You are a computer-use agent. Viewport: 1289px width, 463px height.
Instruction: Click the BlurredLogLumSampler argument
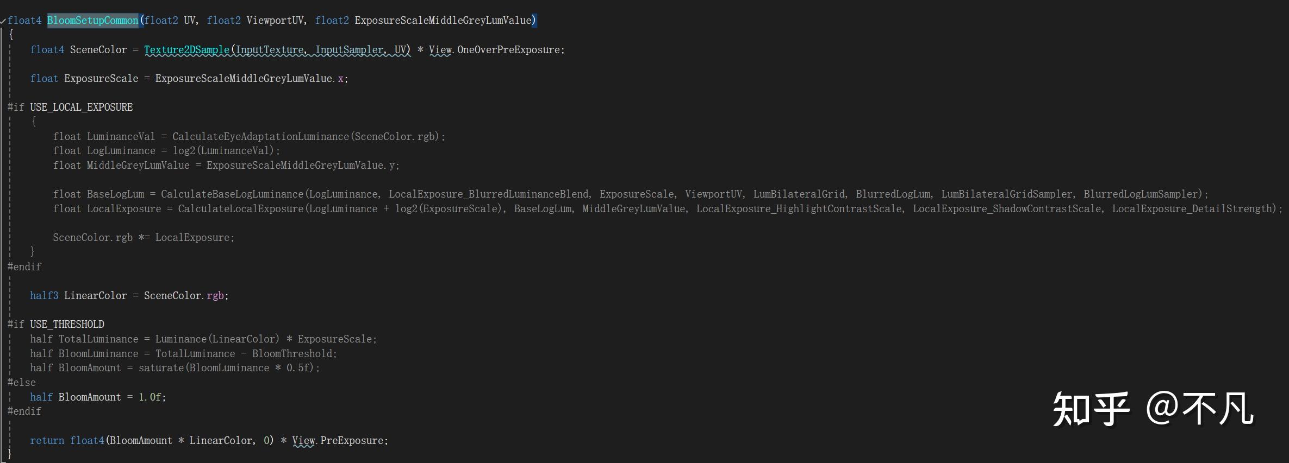pos(1141,194)
